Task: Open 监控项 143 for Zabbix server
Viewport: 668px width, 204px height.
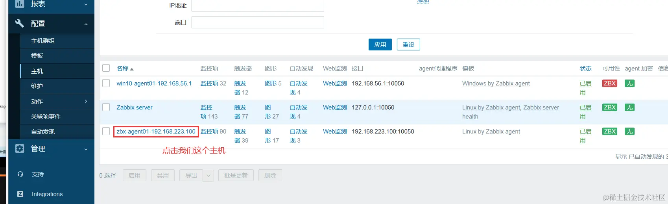Action: click(206, 111)
